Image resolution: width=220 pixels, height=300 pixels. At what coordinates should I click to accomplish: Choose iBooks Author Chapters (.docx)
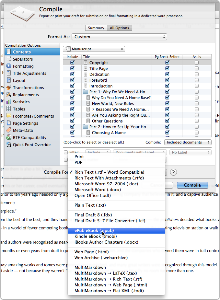pyautogui.click(x=116, y=242)
